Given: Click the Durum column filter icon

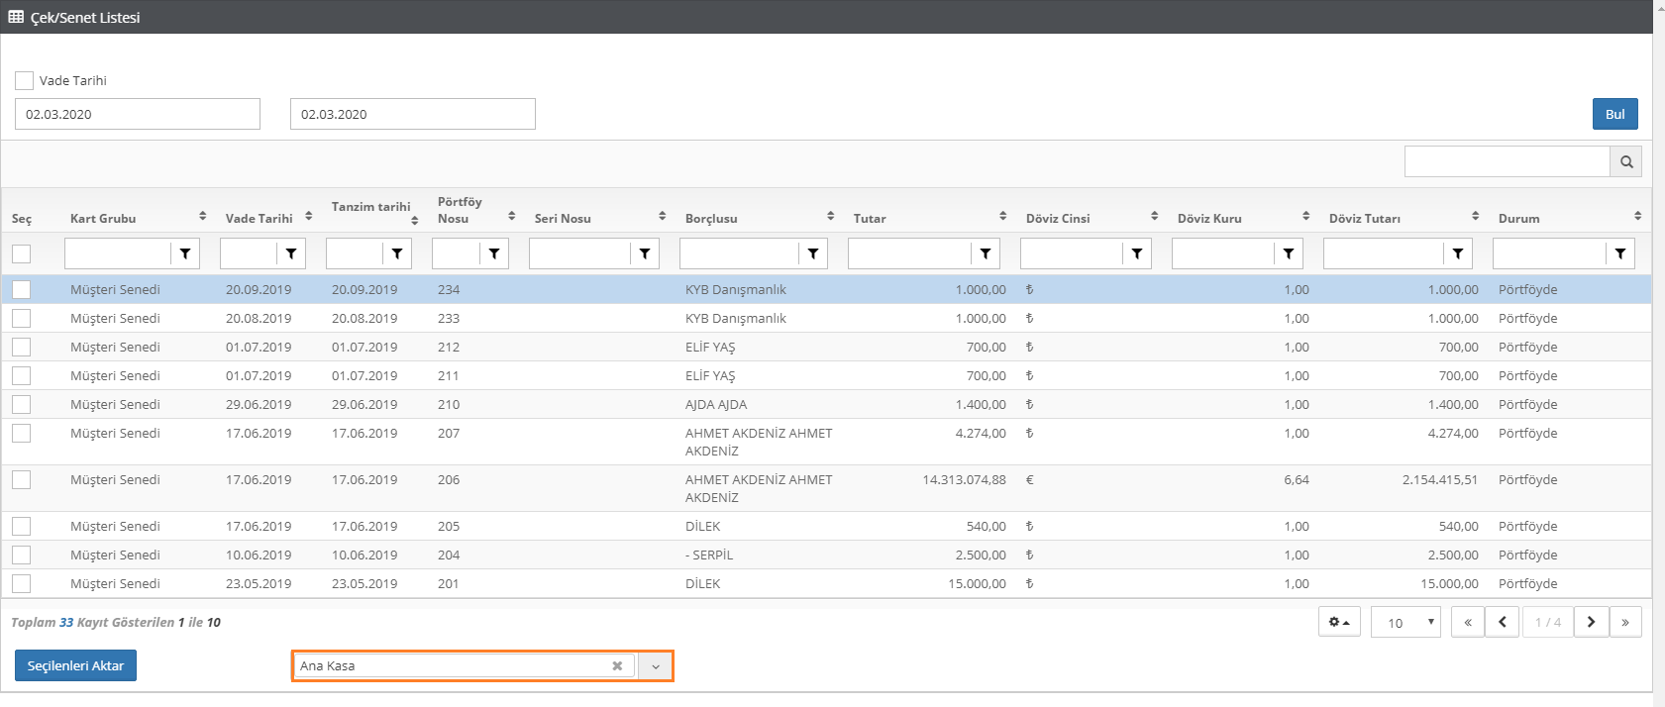Looking at the screenshot, I should (1619, 254).
